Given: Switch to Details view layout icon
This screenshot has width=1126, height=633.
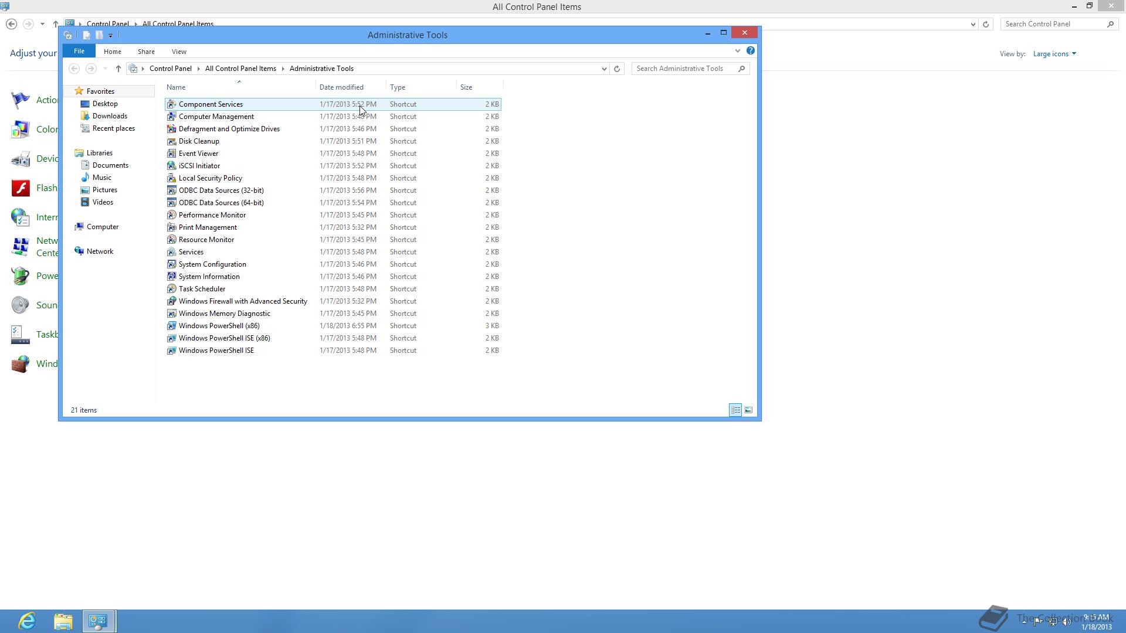Looking at the screenshot, I should [x=735, y=410].
